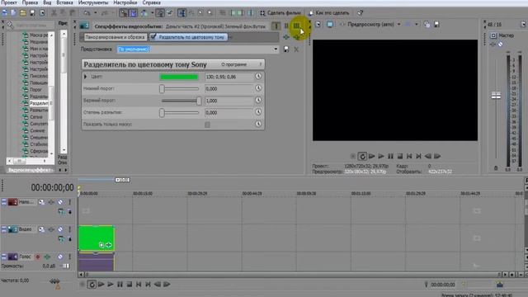Open animation keyframe for Нижний порог
The image size is (528, 297).
[258, 88]
